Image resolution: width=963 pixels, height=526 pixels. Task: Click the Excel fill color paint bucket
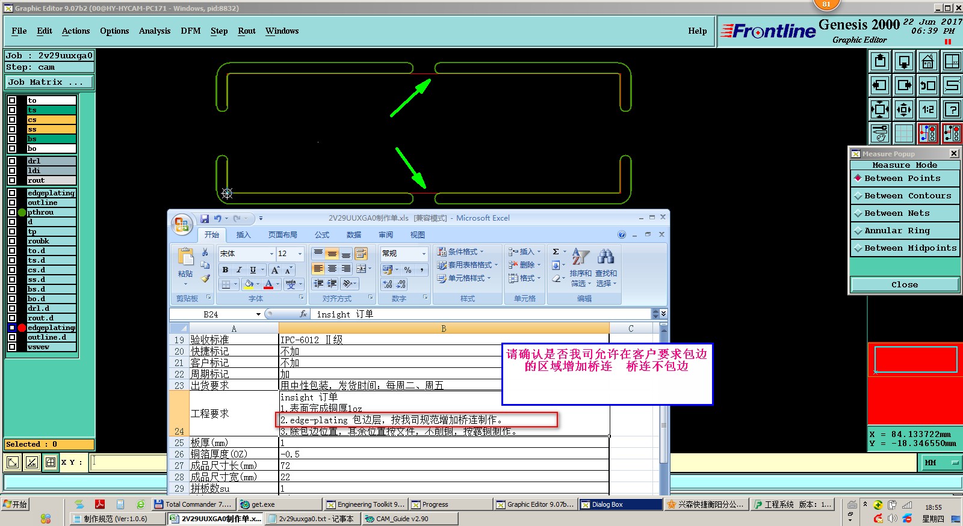coord(249,284)
